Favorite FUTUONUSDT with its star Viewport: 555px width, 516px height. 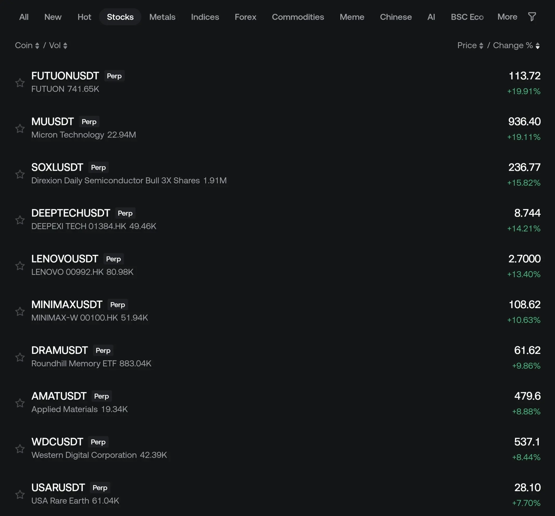(x=20, y=83)
